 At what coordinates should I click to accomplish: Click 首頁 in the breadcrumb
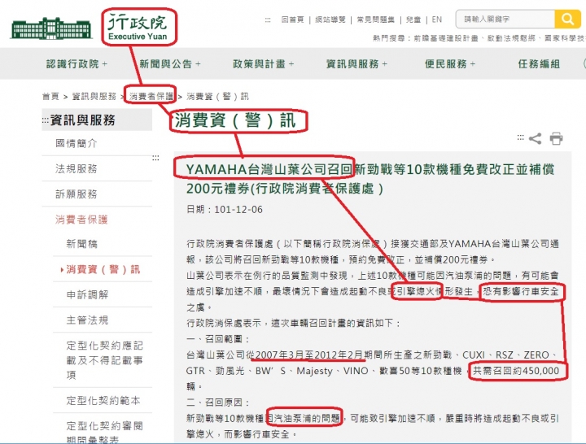click(x=50, y=96)
